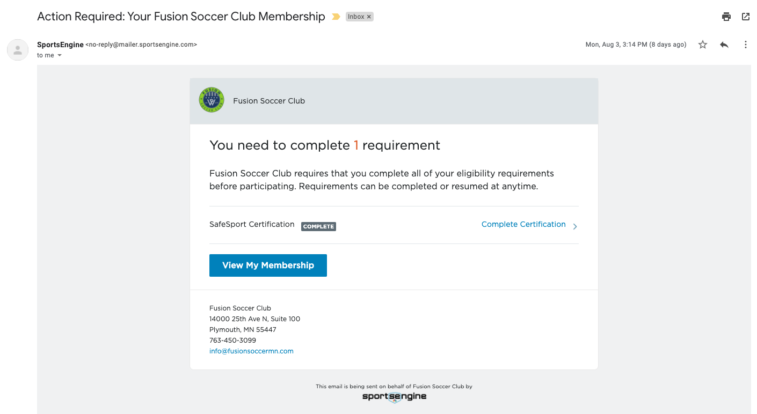Star this SportsEngine email
757x414 pixels.
(x=703, y=45)
